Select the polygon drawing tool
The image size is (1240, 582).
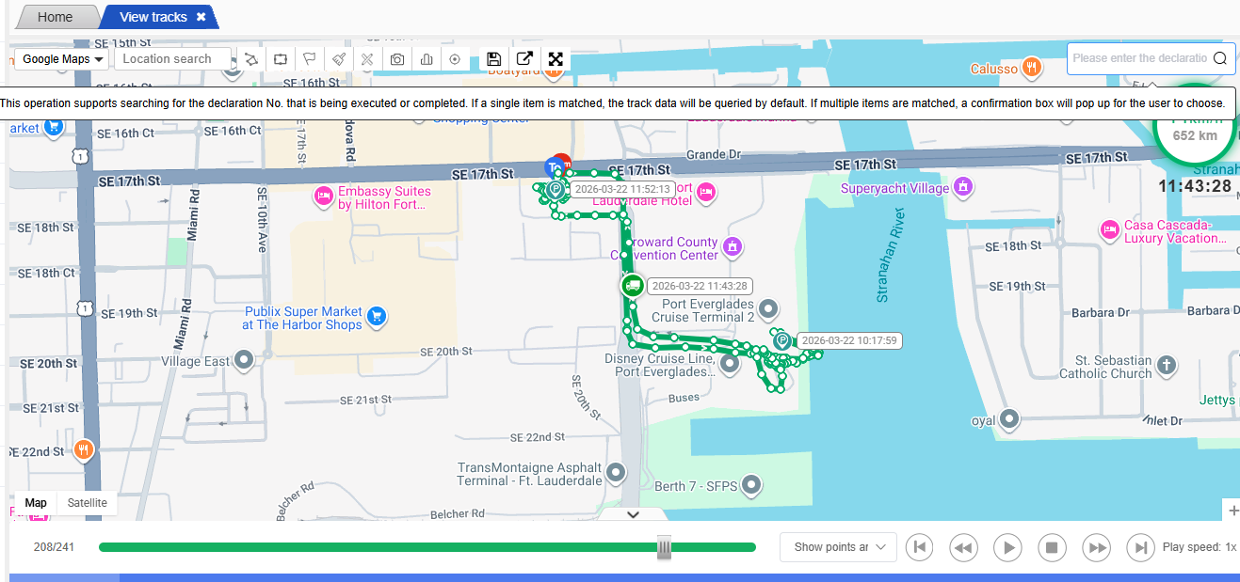251,59
